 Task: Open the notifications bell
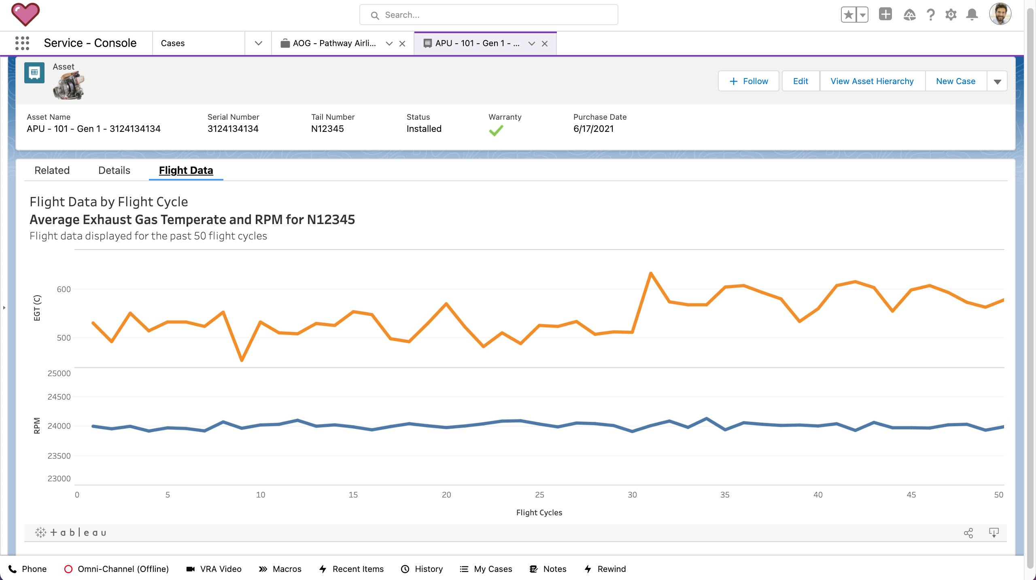(x=972, y=15)
